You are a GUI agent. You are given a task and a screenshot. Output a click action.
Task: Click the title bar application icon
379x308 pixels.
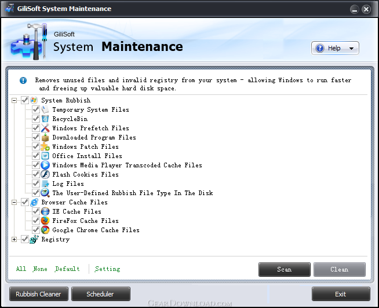(x=9, y=9)
